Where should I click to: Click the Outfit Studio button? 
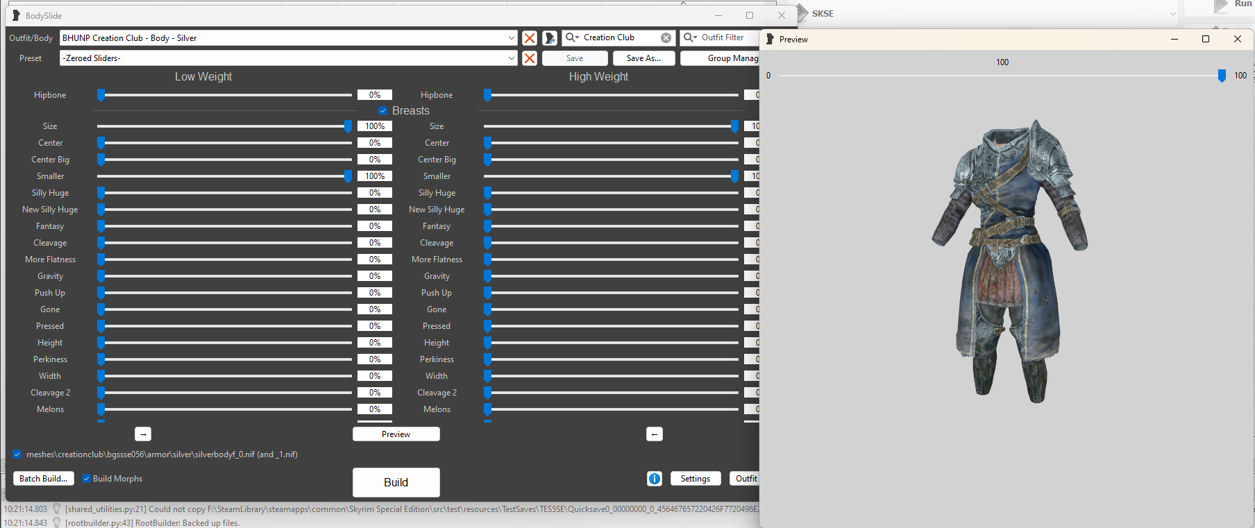(744, 479)
